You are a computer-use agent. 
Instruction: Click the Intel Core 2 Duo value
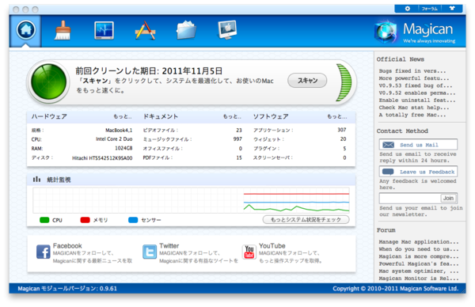pyautogui.click(x=114, y=139)
